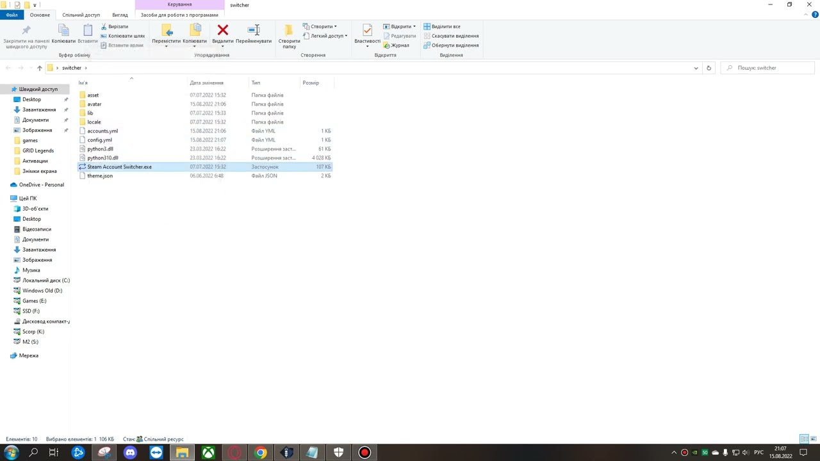Switch to the 'Вигляд' tab
The height and width of the screenshot is (461, 820).
tap(120, 15)
